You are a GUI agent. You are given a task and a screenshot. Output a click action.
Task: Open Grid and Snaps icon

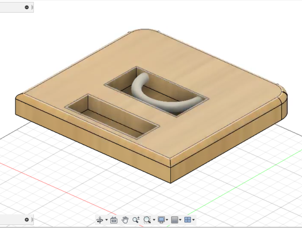175,220
